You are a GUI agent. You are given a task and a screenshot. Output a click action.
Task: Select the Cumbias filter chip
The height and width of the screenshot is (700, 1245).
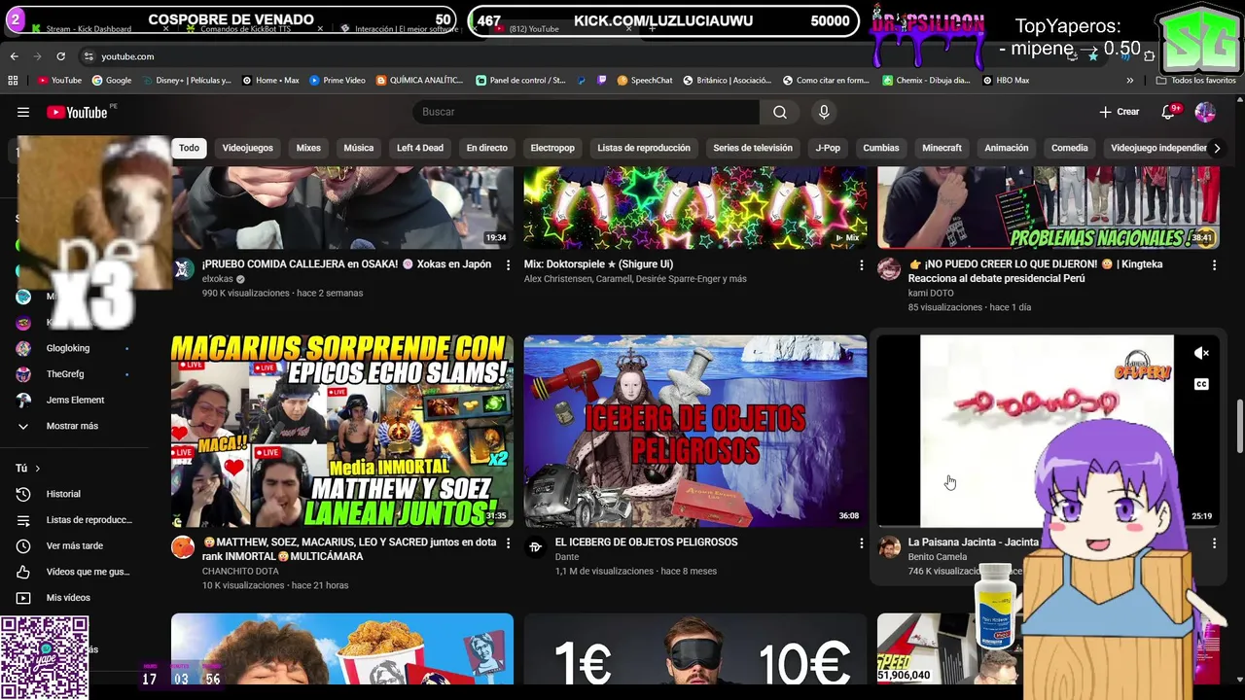[x=881, y=148]
